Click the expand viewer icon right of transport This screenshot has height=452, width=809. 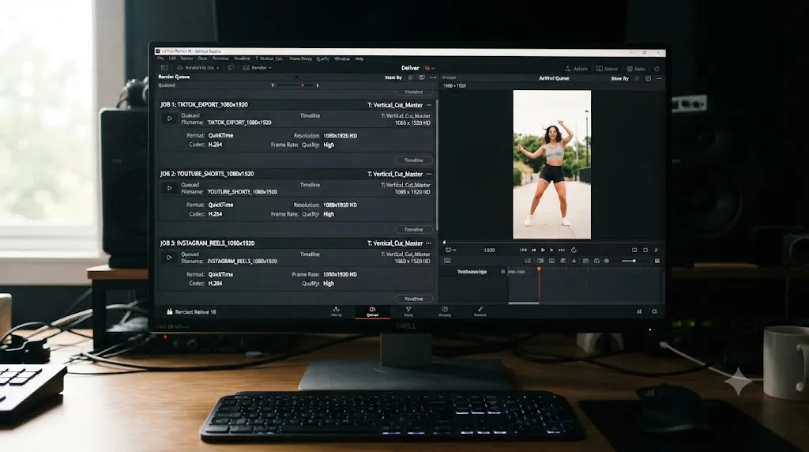tap(645, 250)
